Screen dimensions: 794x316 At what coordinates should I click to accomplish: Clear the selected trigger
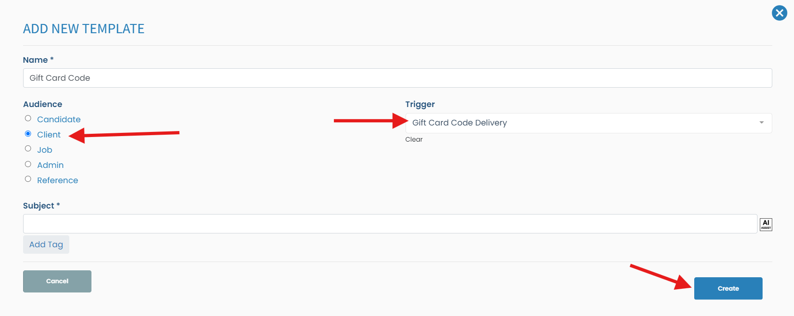[414, 139]
